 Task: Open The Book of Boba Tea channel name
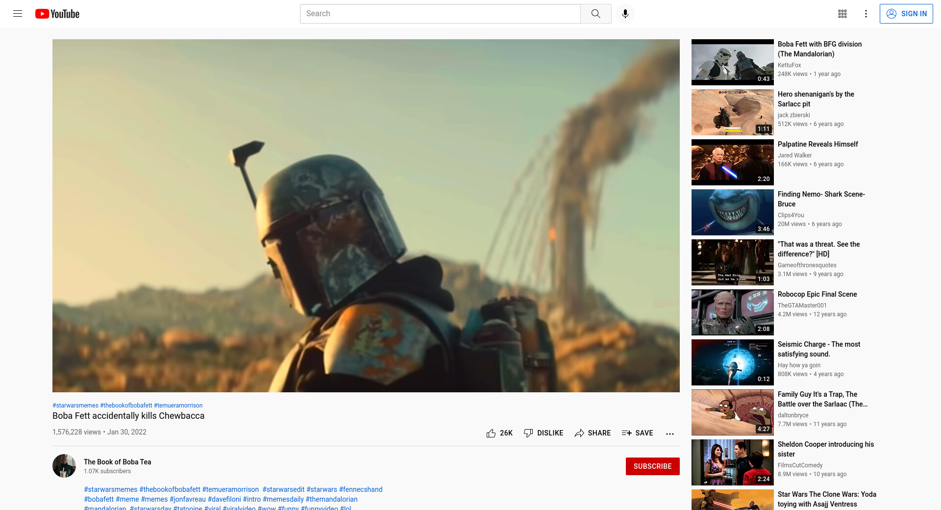click(118, 462)
